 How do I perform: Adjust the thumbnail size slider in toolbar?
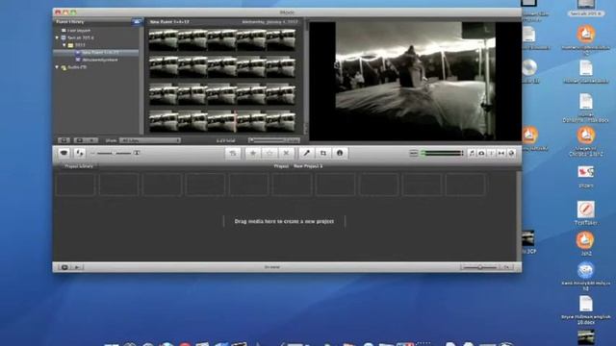[114, 153]
